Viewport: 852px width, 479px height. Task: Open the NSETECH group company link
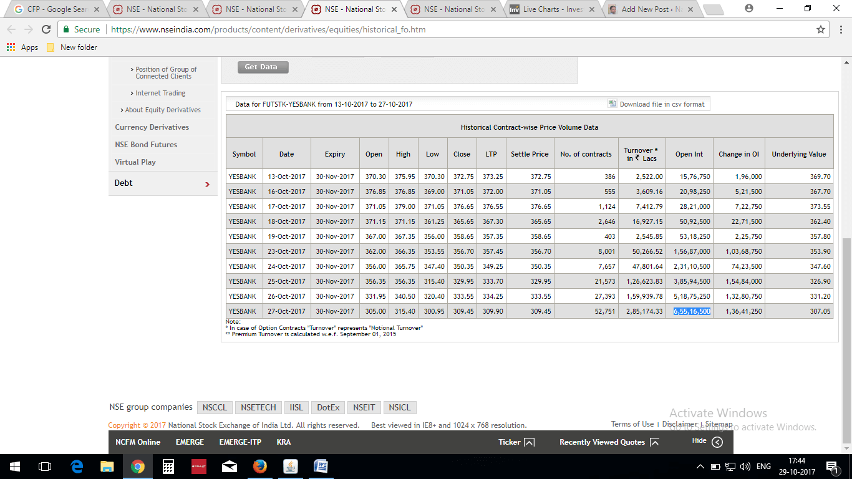click(258, 407)
